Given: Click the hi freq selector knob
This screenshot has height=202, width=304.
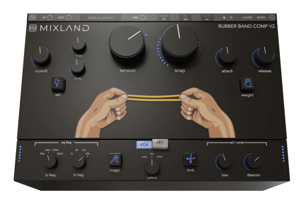Looking at the screenshot, I should [x=79, y=162].
